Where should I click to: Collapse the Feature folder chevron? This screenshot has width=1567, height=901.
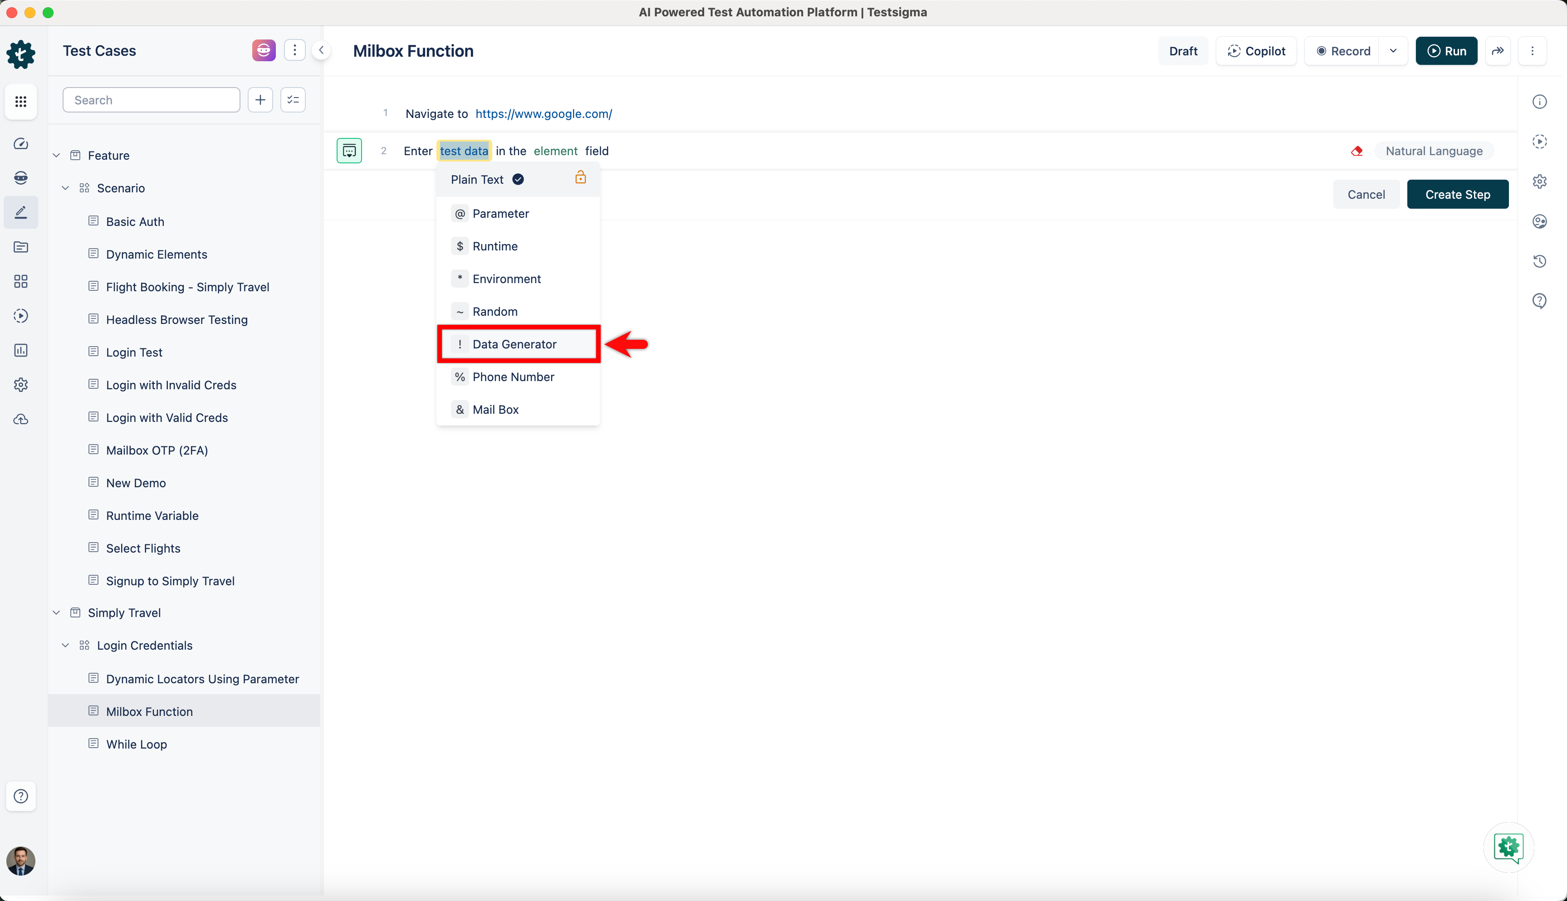(x=56, y=155)
